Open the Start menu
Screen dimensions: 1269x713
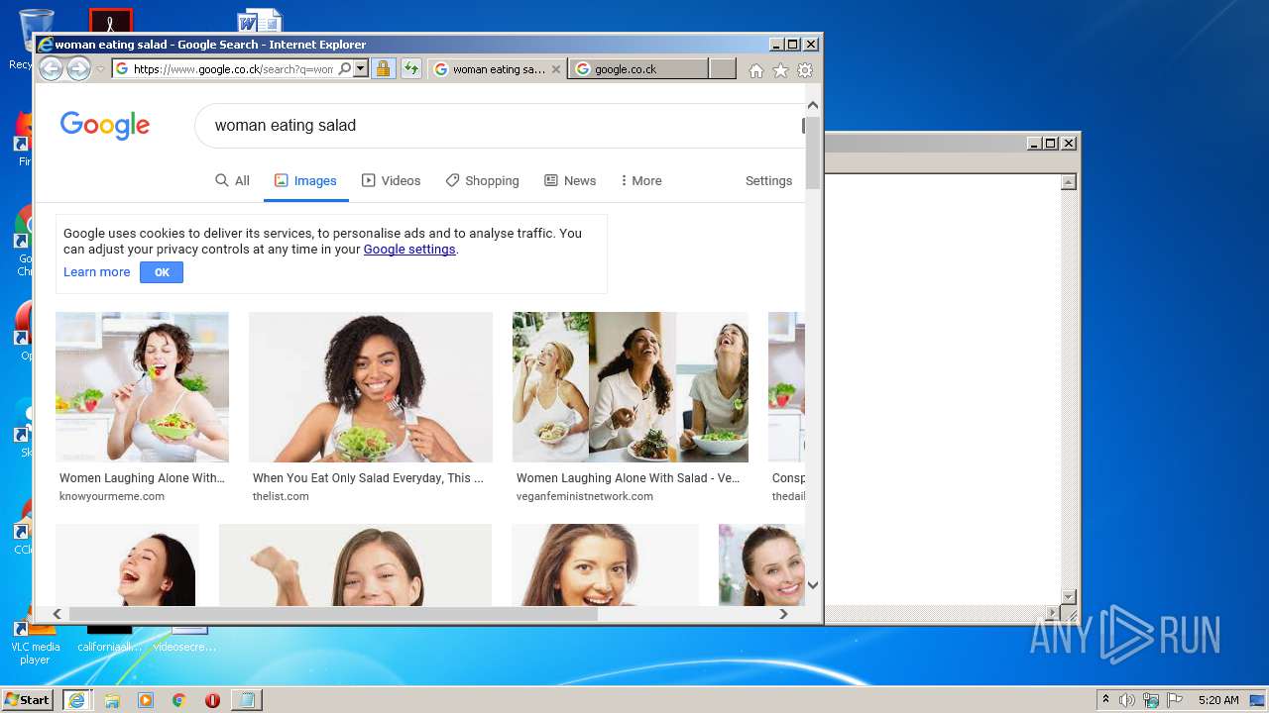pos(27,700)
